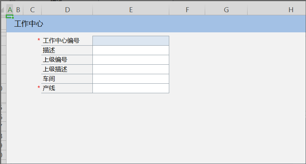Select column A header

(10, 10)
